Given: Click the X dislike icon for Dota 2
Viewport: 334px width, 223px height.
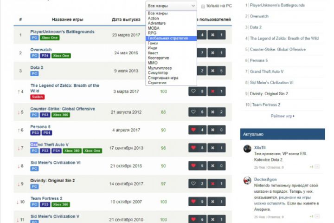Looking at the screenshot, I should tap(212, 71).
